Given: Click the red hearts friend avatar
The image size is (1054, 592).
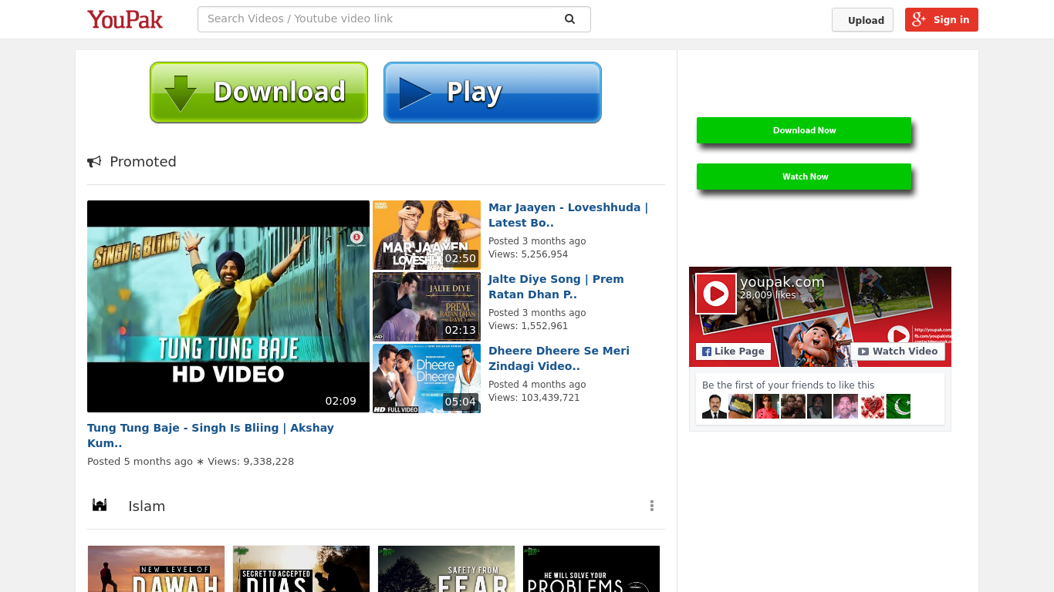Looking at the screenshot, I should point(872,406).
